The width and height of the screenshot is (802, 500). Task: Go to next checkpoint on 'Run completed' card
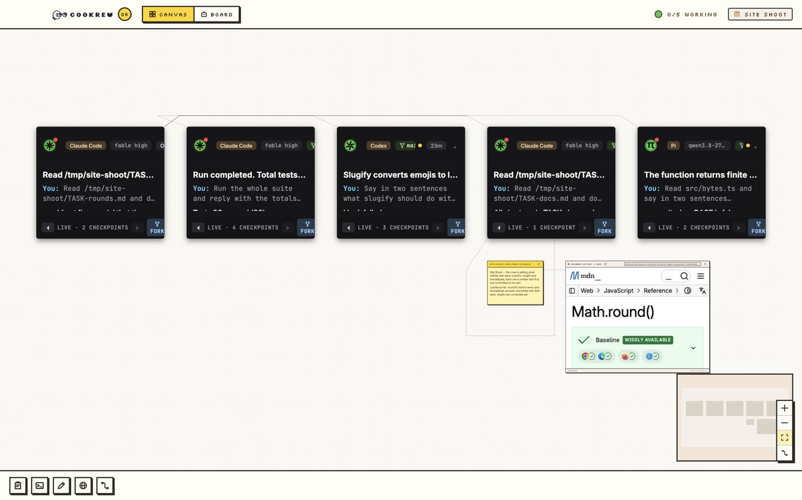pos(288,228)
